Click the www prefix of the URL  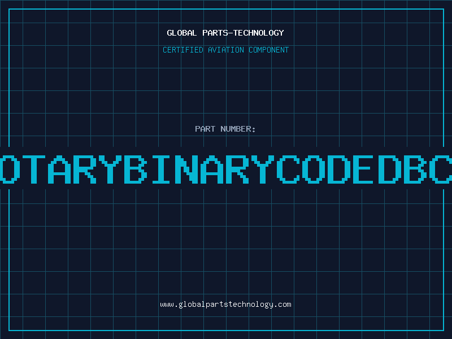167,305
